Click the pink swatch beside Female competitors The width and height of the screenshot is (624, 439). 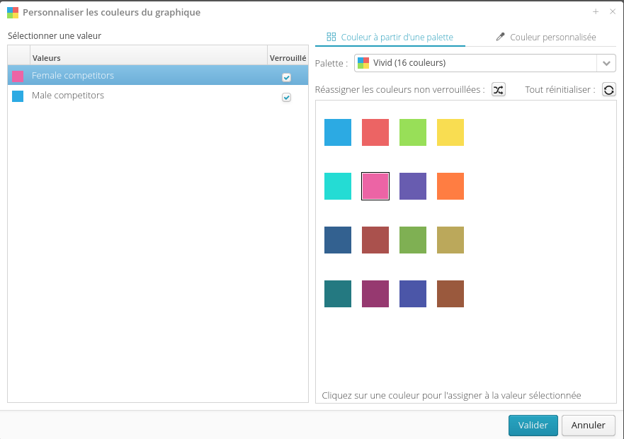[x=18, y=76]
